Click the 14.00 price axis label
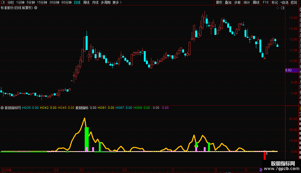This screenshot has height=173, width=301. 293,18
